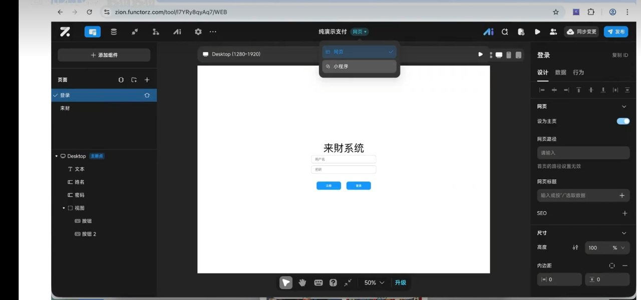Open the settings gear in top toolbar
The width and height of the screenshot is (641, 300).
198,31
